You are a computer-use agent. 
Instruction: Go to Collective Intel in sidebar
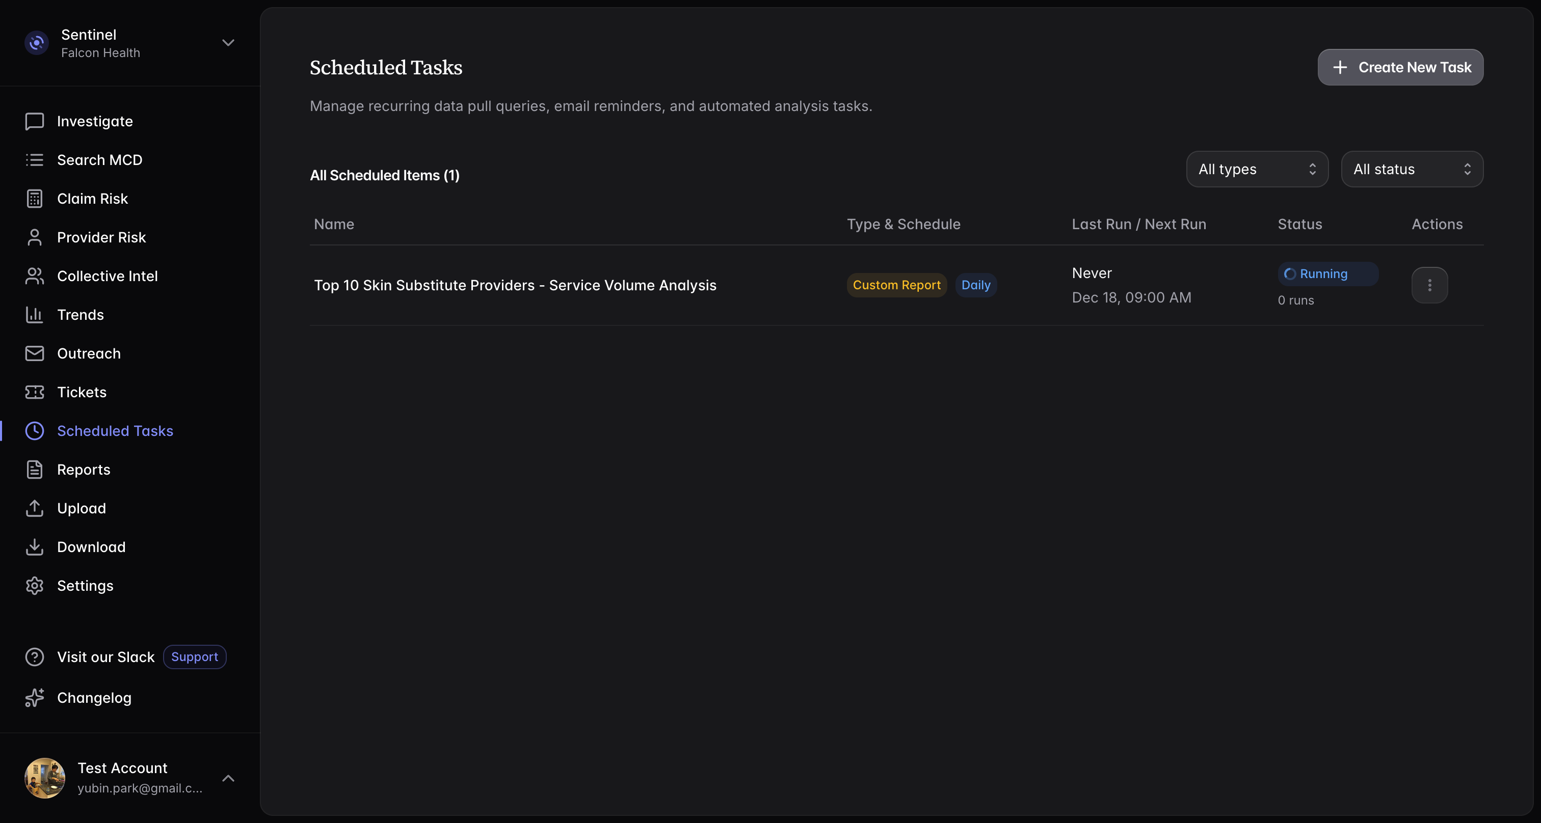(107, 276)
